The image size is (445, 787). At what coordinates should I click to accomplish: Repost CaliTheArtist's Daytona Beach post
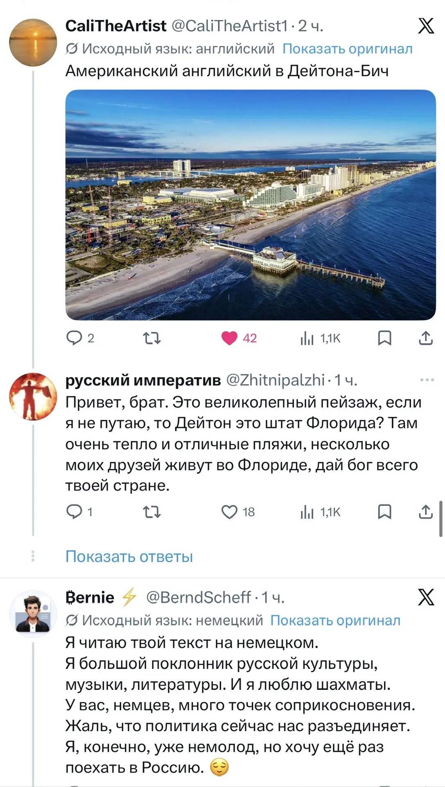(x=151, y=338)
